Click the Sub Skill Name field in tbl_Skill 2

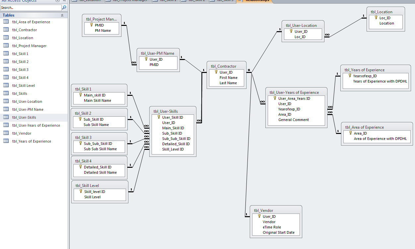click(96, 125)
